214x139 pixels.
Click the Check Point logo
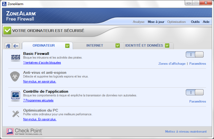click(24, 131)
